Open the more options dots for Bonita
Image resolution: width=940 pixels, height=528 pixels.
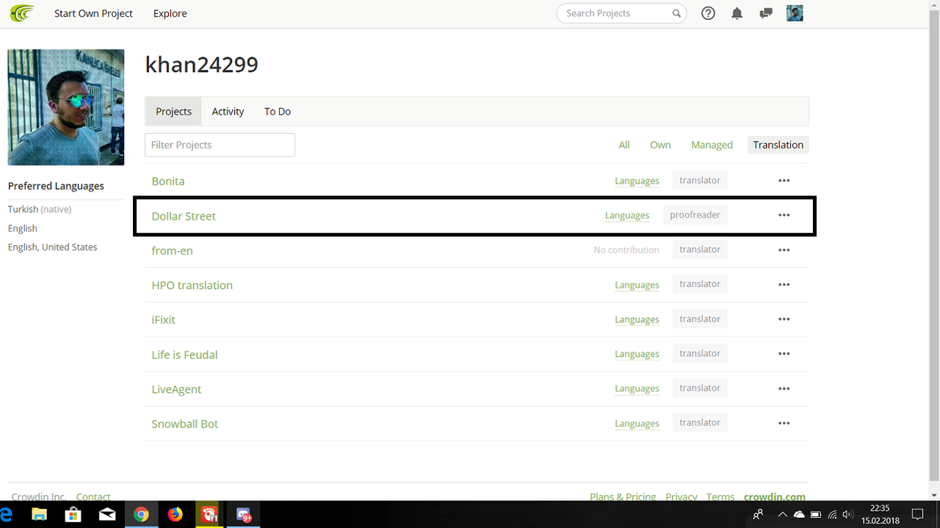tap(784, 181)
